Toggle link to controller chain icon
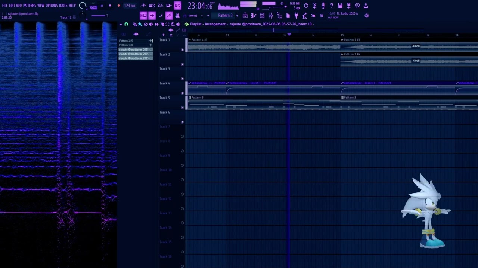Screen dimensions: 478x268 (x=169, y=16)
